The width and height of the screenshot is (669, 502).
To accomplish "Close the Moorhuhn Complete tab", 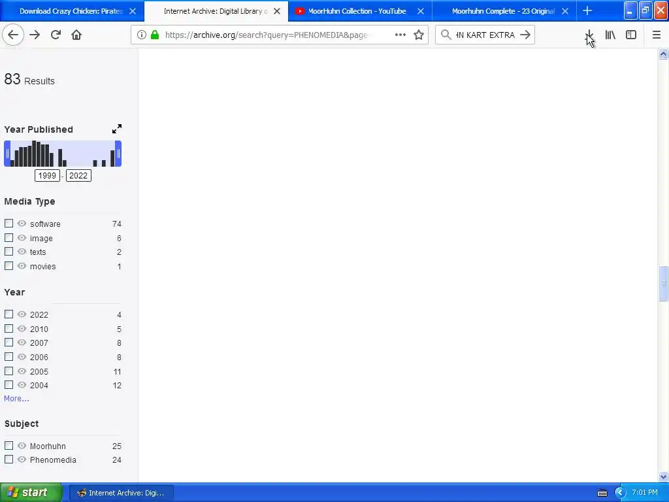I will 565,11.
